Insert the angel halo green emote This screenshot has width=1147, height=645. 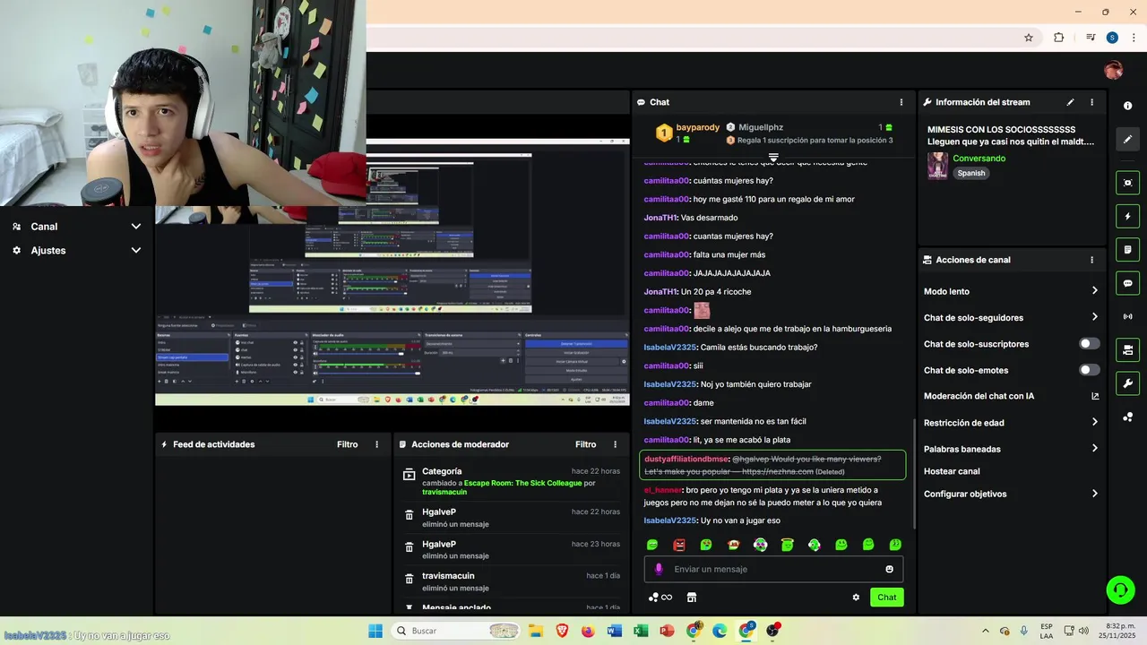pos(787,545)
